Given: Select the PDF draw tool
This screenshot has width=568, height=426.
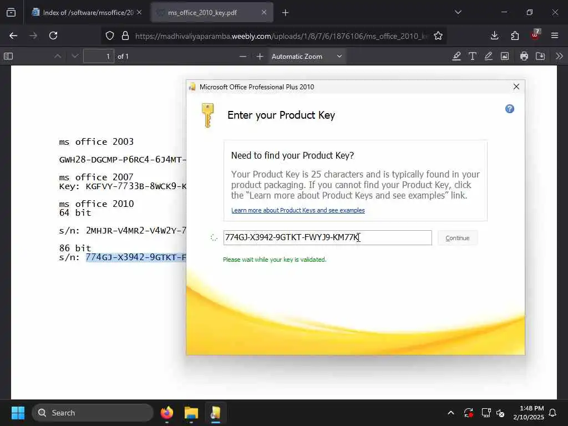Looking at the screenshot, I should 488,56.
